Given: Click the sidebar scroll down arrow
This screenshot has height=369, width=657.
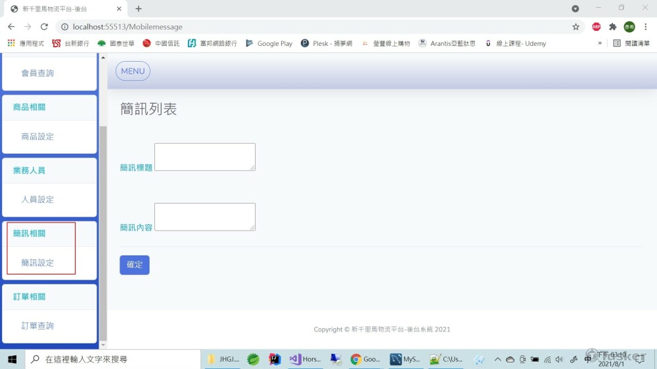Looking at the screenshot, I should point(103,345).
